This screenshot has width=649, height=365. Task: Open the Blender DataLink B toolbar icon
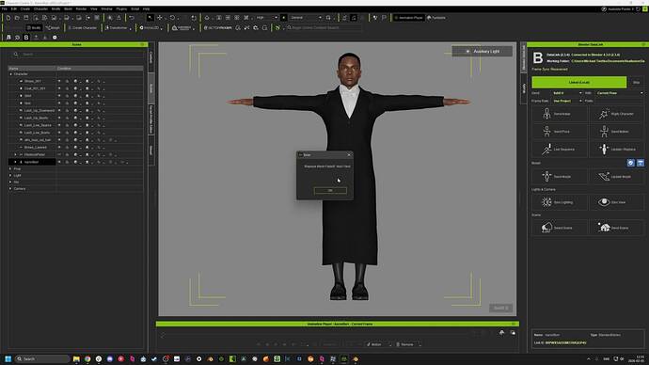tap(26, 38)
